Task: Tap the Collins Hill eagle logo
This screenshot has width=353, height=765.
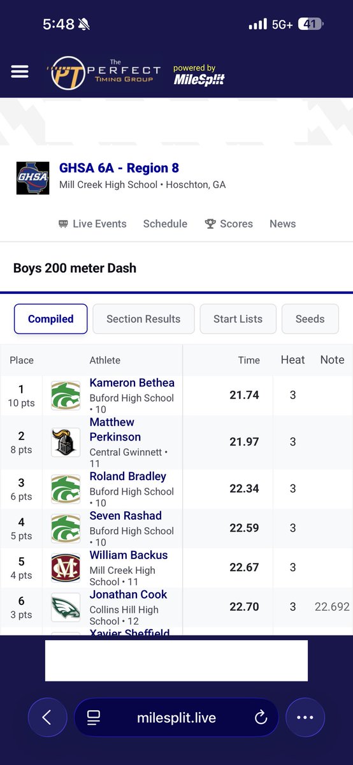Action: point(66,607)
